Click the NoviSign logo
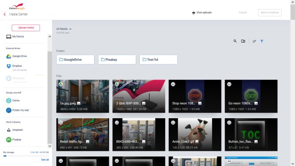295x166 pixels. pyautogui.click(x=17, y=7)
